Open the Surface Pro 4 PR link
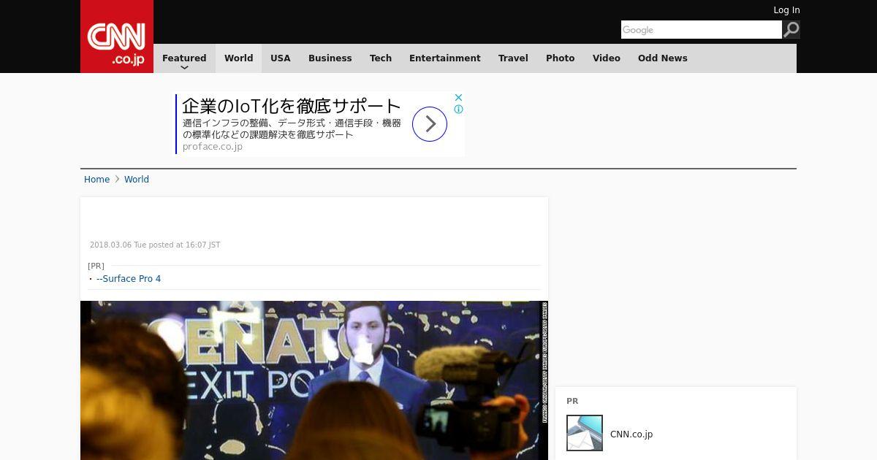877x460 pixels. pos(129,279)
